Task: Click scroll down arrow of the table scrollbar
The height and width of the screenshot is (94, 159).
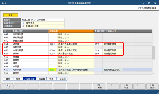Action: pos(154,73)
